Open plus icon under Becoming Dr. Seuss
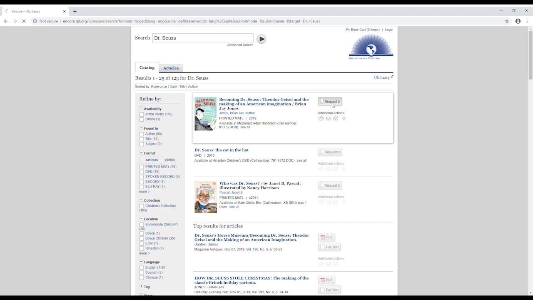 [344, 119]
